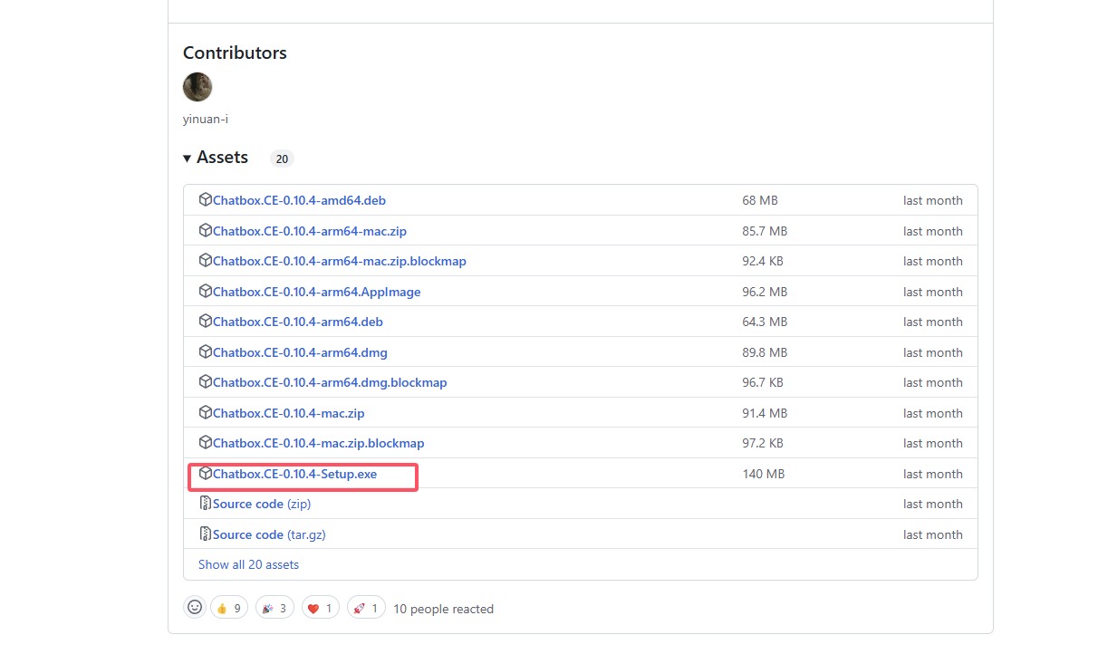Screen dimensions: 1098x654
Task: Click the 140 MB size text
Action: click(763, 474)
